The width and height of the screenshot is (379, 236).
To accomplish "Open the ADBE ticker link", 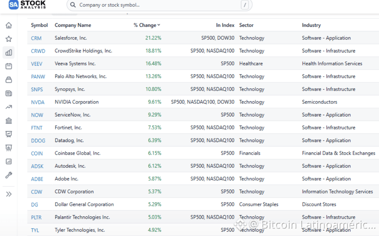I will click(x=37, y=179).
